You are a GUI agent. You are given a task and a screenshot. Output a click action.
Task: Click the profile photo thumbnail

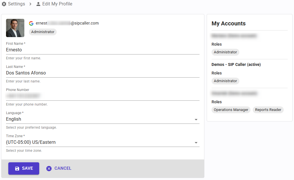[15, 28]
